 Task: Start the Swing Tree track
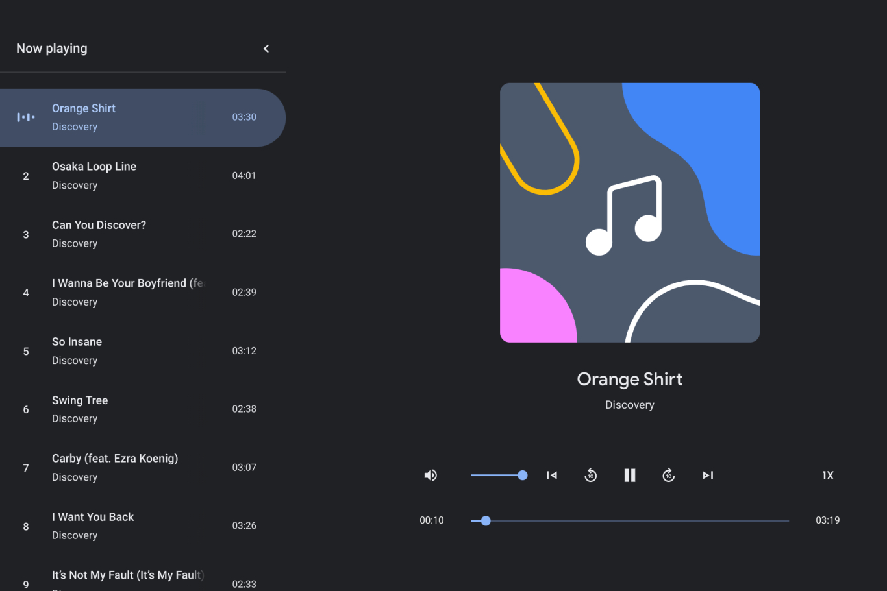click(130, 409)
